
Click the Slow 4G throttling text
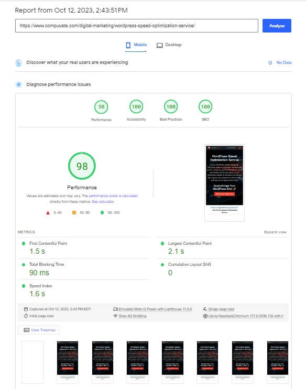(133, 316)
